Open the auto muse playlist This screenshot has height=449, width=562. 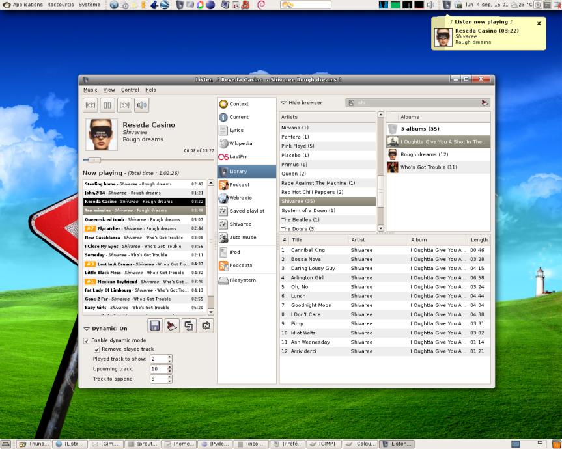coord(247,237)
